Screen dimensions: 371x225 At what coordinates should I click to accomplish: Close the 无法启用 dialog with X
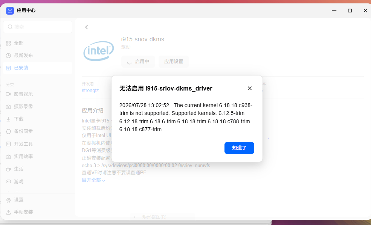(250, 88)
